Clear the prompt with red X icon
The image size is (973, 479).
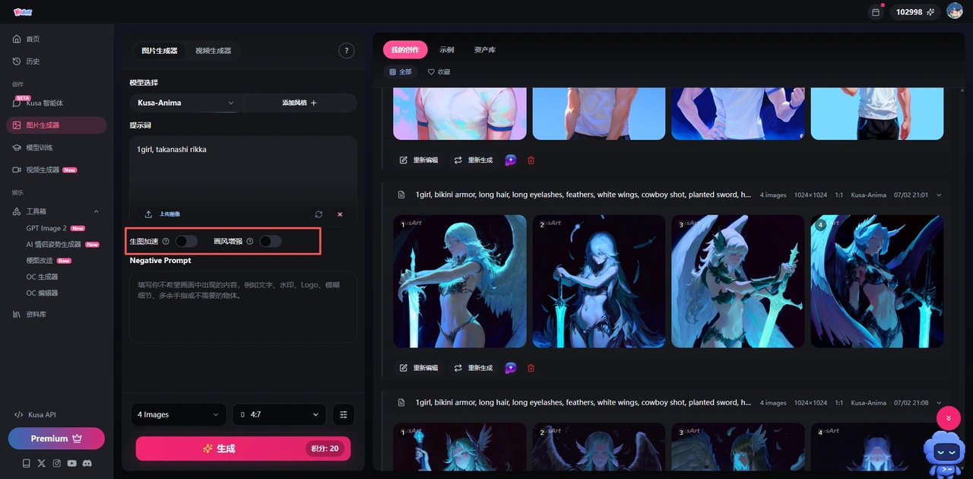pos(340,214)
